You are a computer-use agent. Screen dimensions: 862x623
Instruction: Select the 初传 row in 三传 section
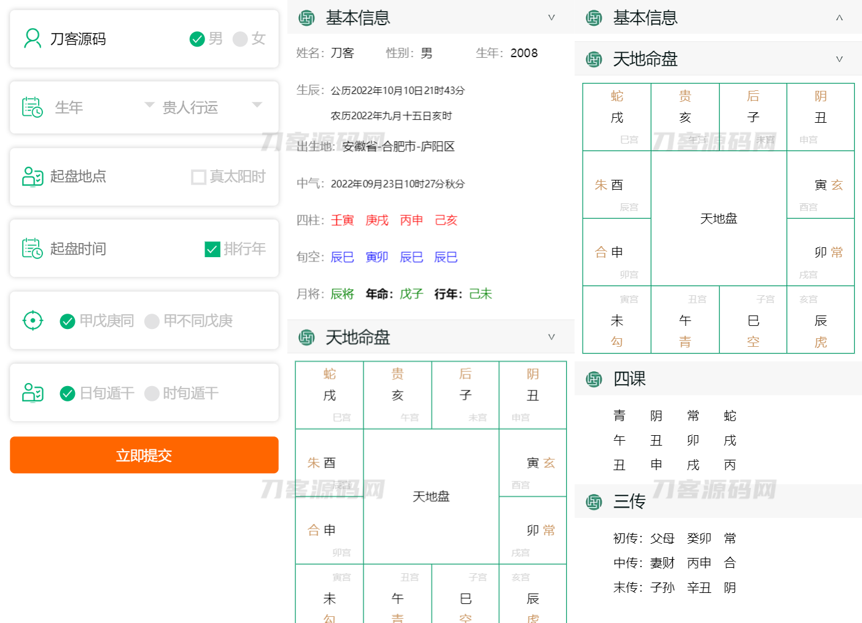[675, 538]
